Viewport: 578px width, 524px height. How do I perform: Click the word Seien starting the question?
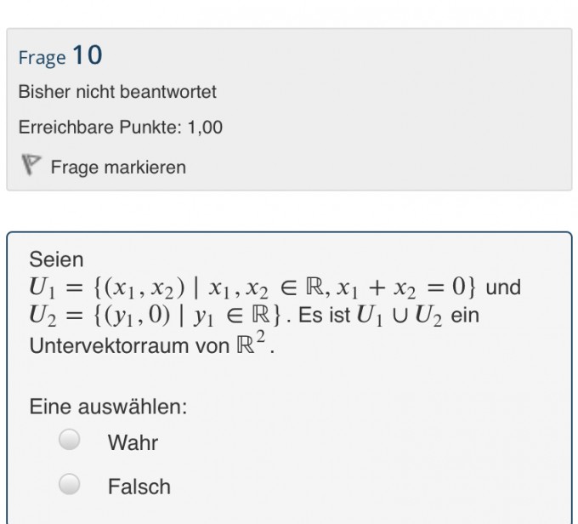point(56,259)
